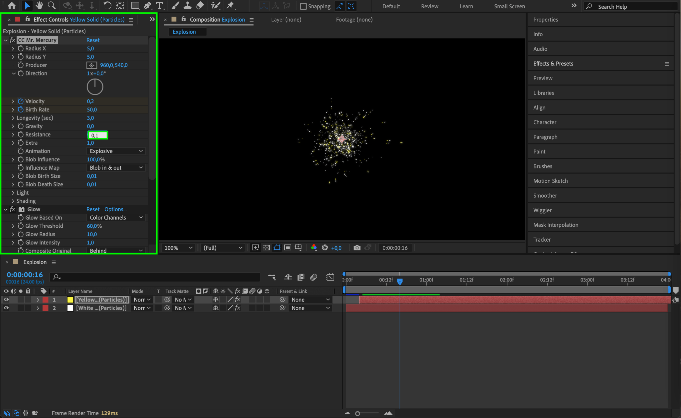The image size is (681, 418).
Task: Click the Velocity stopwatch icon
Action: tap(21, 101)
